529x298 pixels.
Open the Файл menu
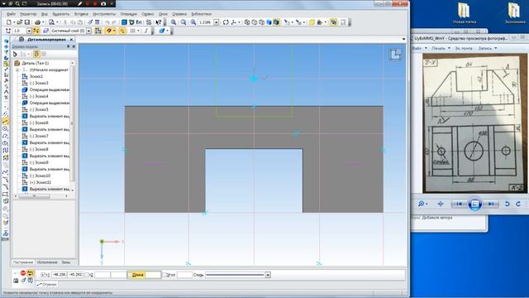(x=11, y=14)
